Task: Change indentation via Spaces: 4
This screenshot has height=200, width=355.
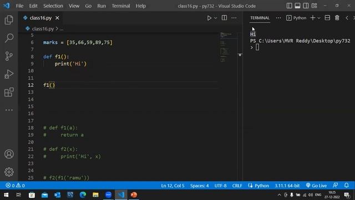Action: 199,186
